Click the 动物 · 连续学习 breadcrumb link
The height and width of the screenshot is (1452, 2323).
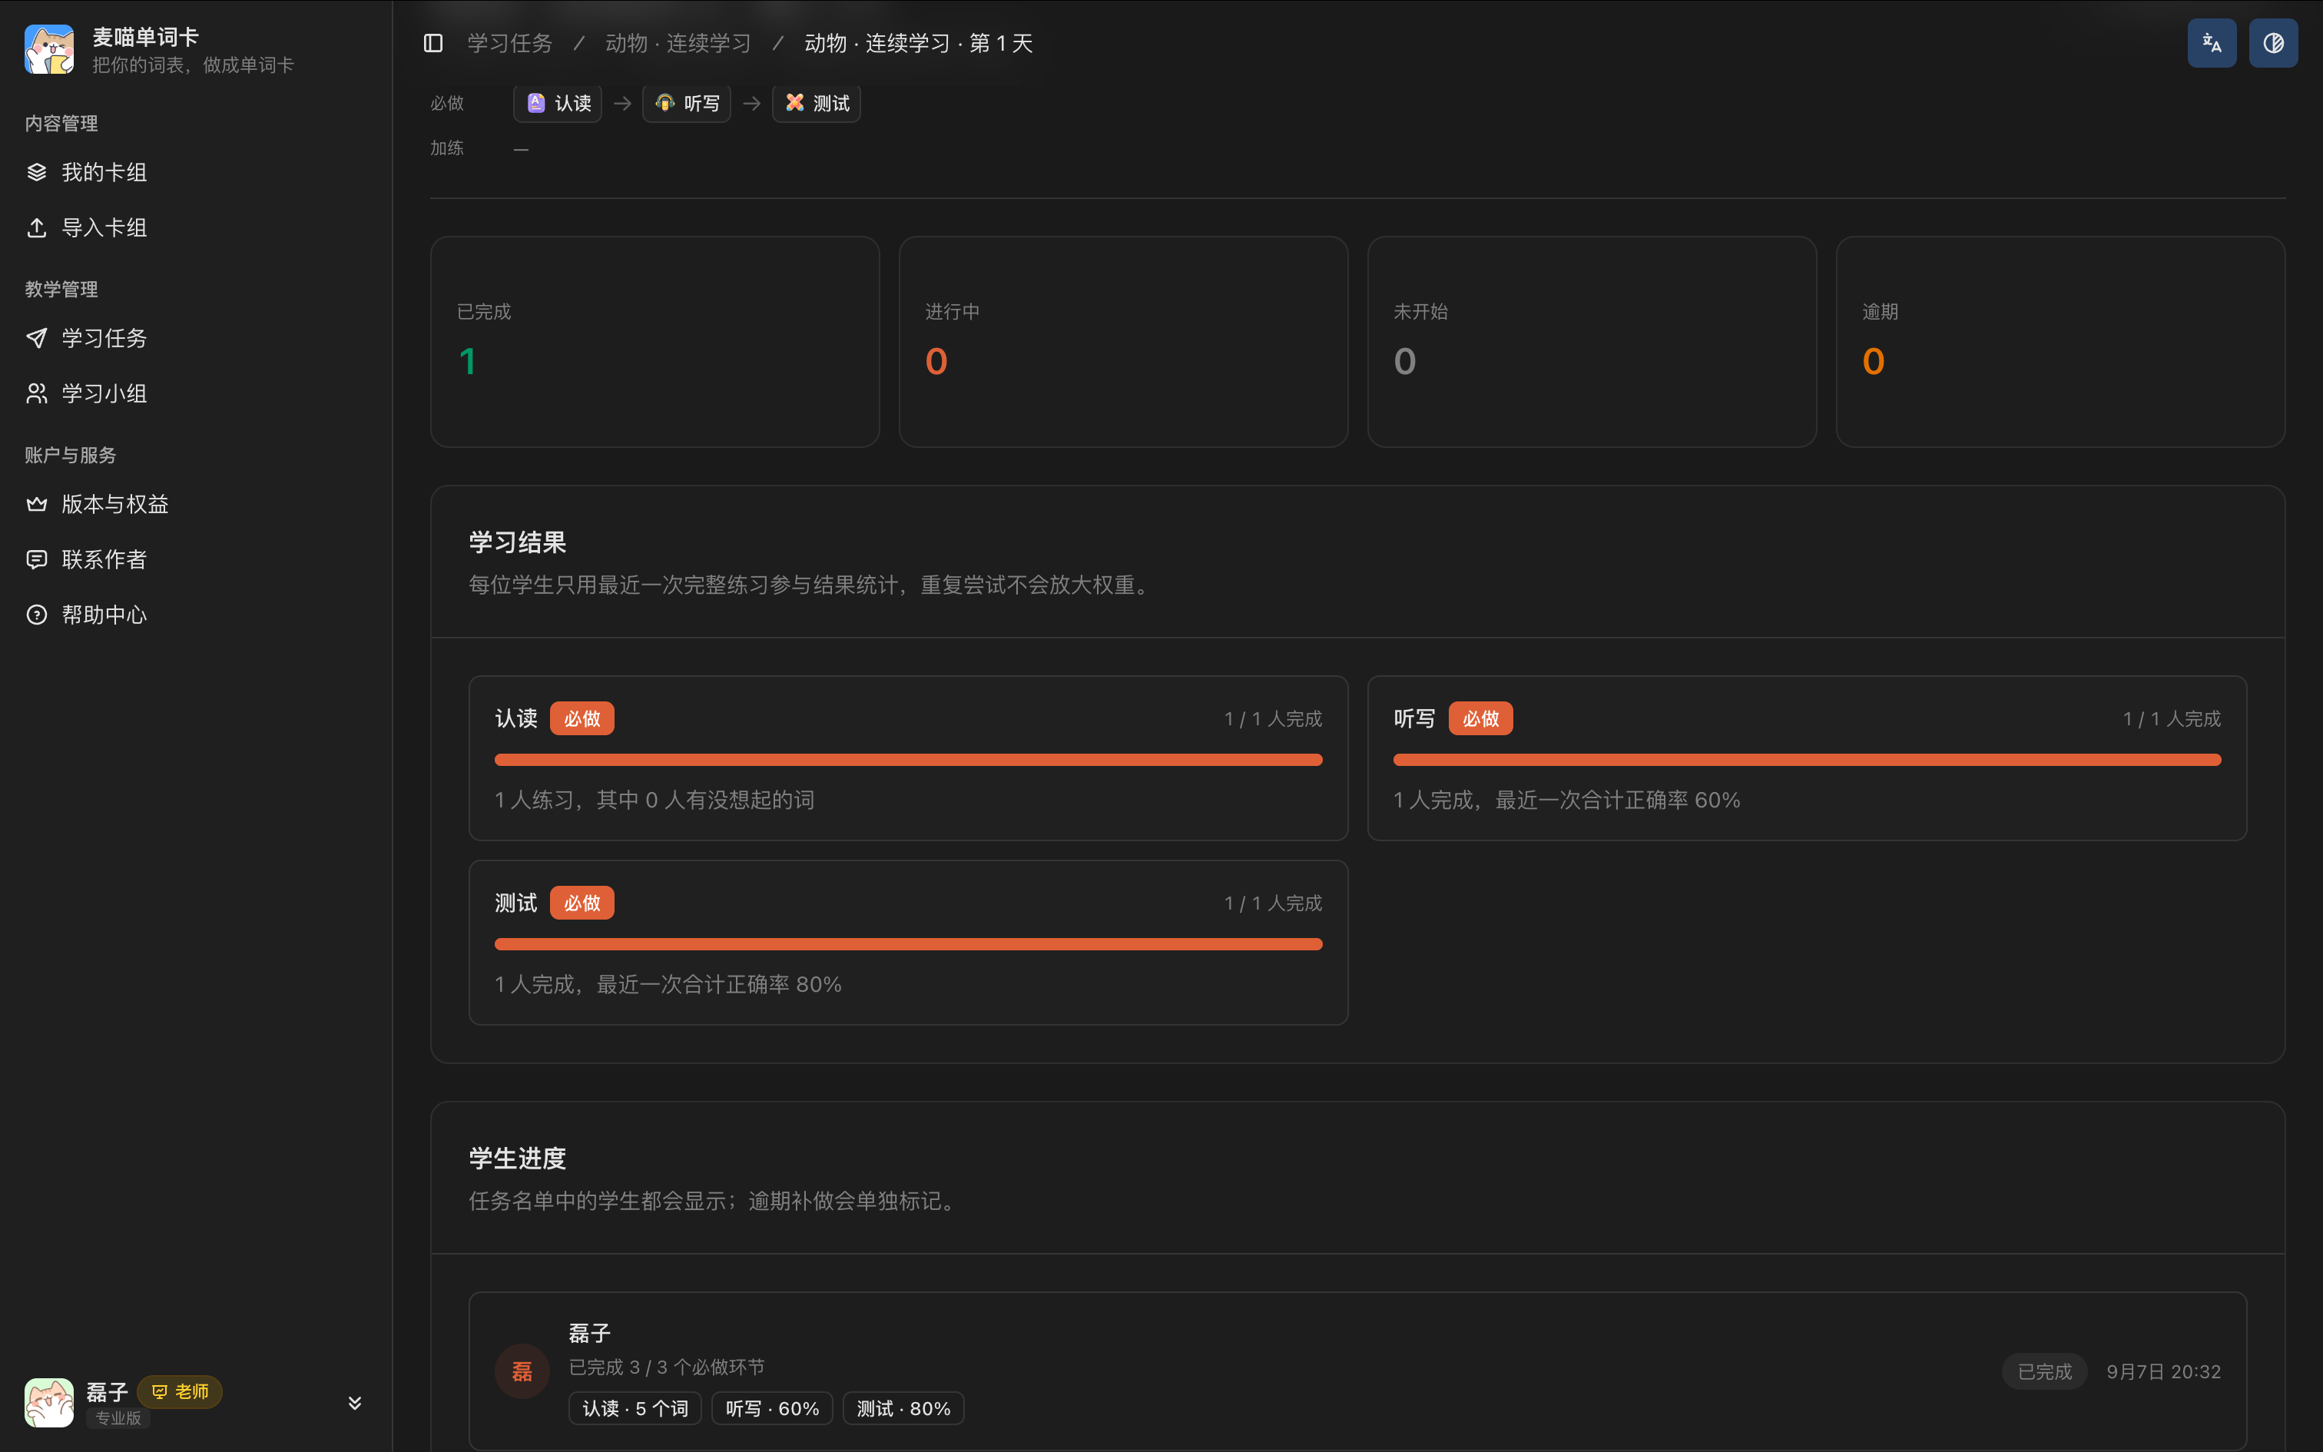click(678, 43)
